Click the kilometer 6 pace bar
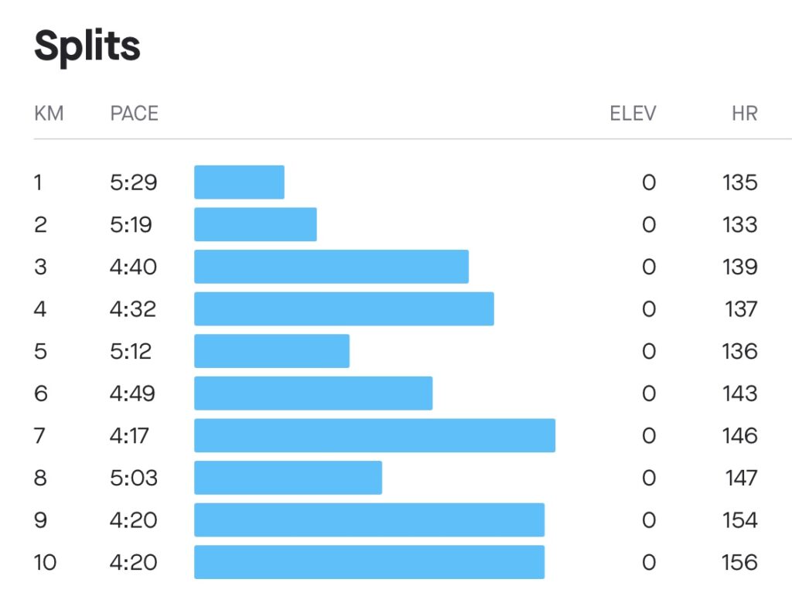 [313, 394]
